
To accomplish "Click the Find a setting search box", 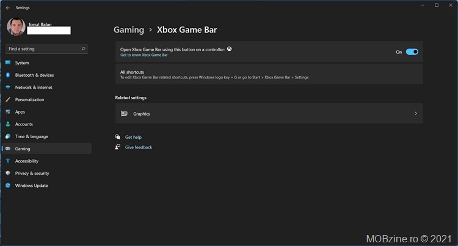I will [46, 49].
